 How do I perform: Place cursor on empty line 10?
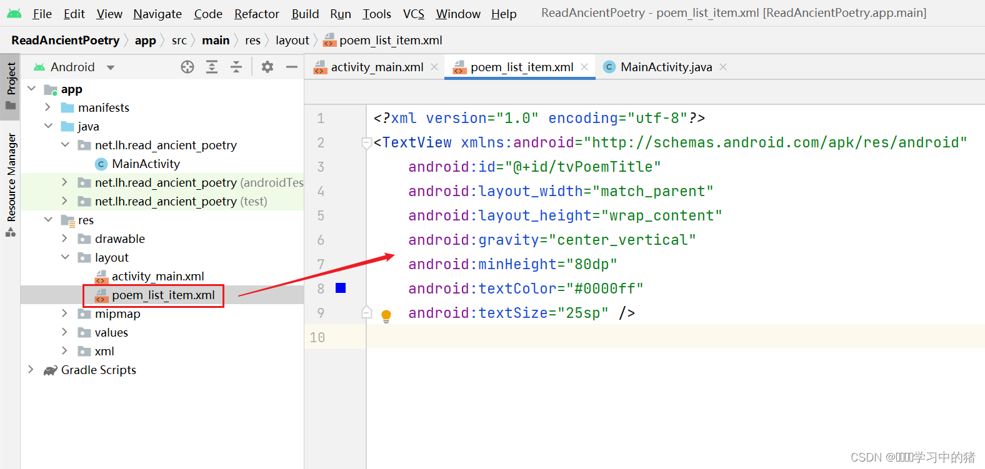coord(675,337)
